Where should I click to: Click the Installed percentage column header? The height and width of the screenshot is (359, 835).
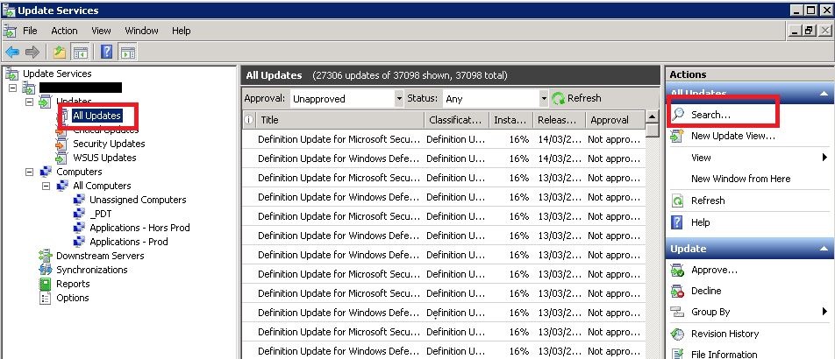(x=510, y=120)
